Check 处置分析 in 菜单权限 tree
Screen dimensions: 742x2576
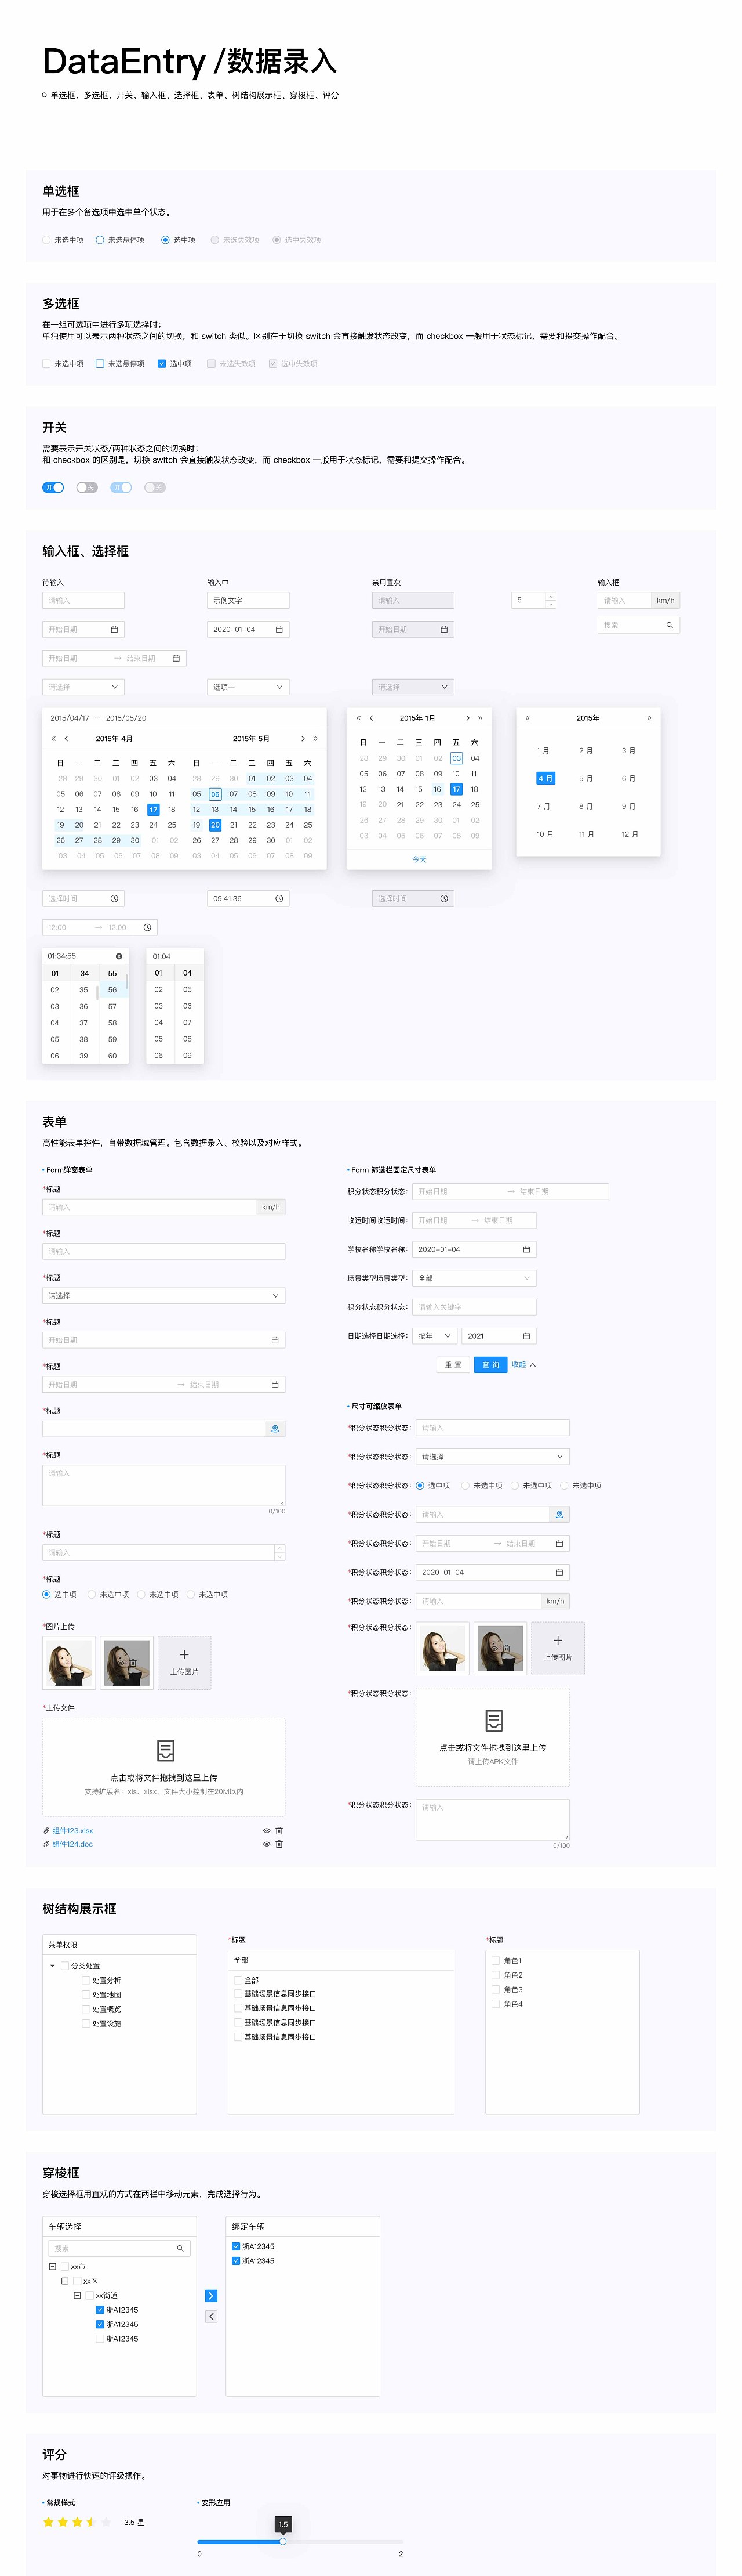click(85, 1980)
